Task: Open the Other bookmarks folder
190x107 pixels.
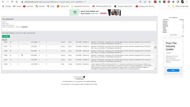Action: pyautogui.click(x=180, y=6)
